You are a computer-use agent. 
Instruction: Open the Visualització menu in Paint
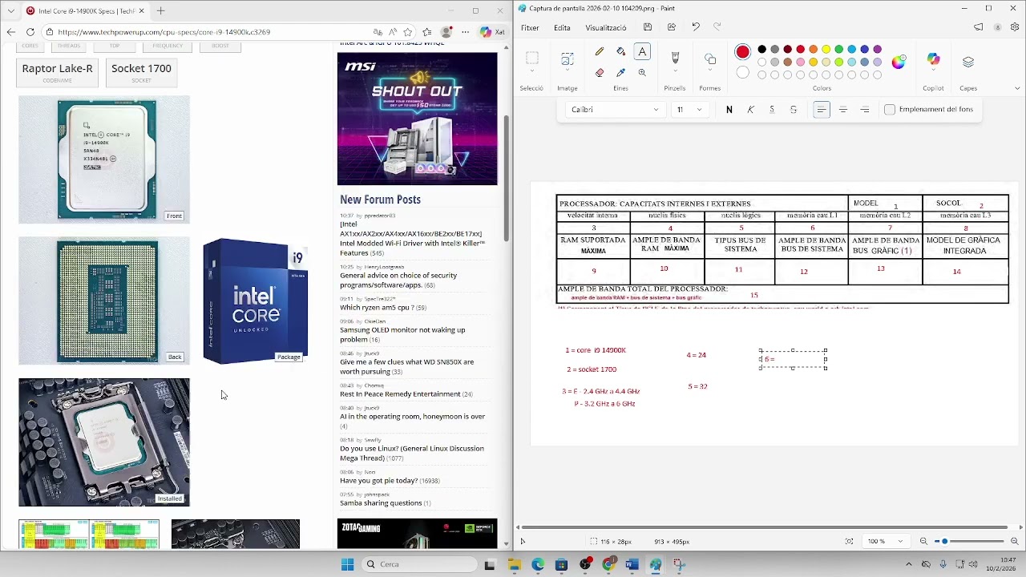[606, 27]
